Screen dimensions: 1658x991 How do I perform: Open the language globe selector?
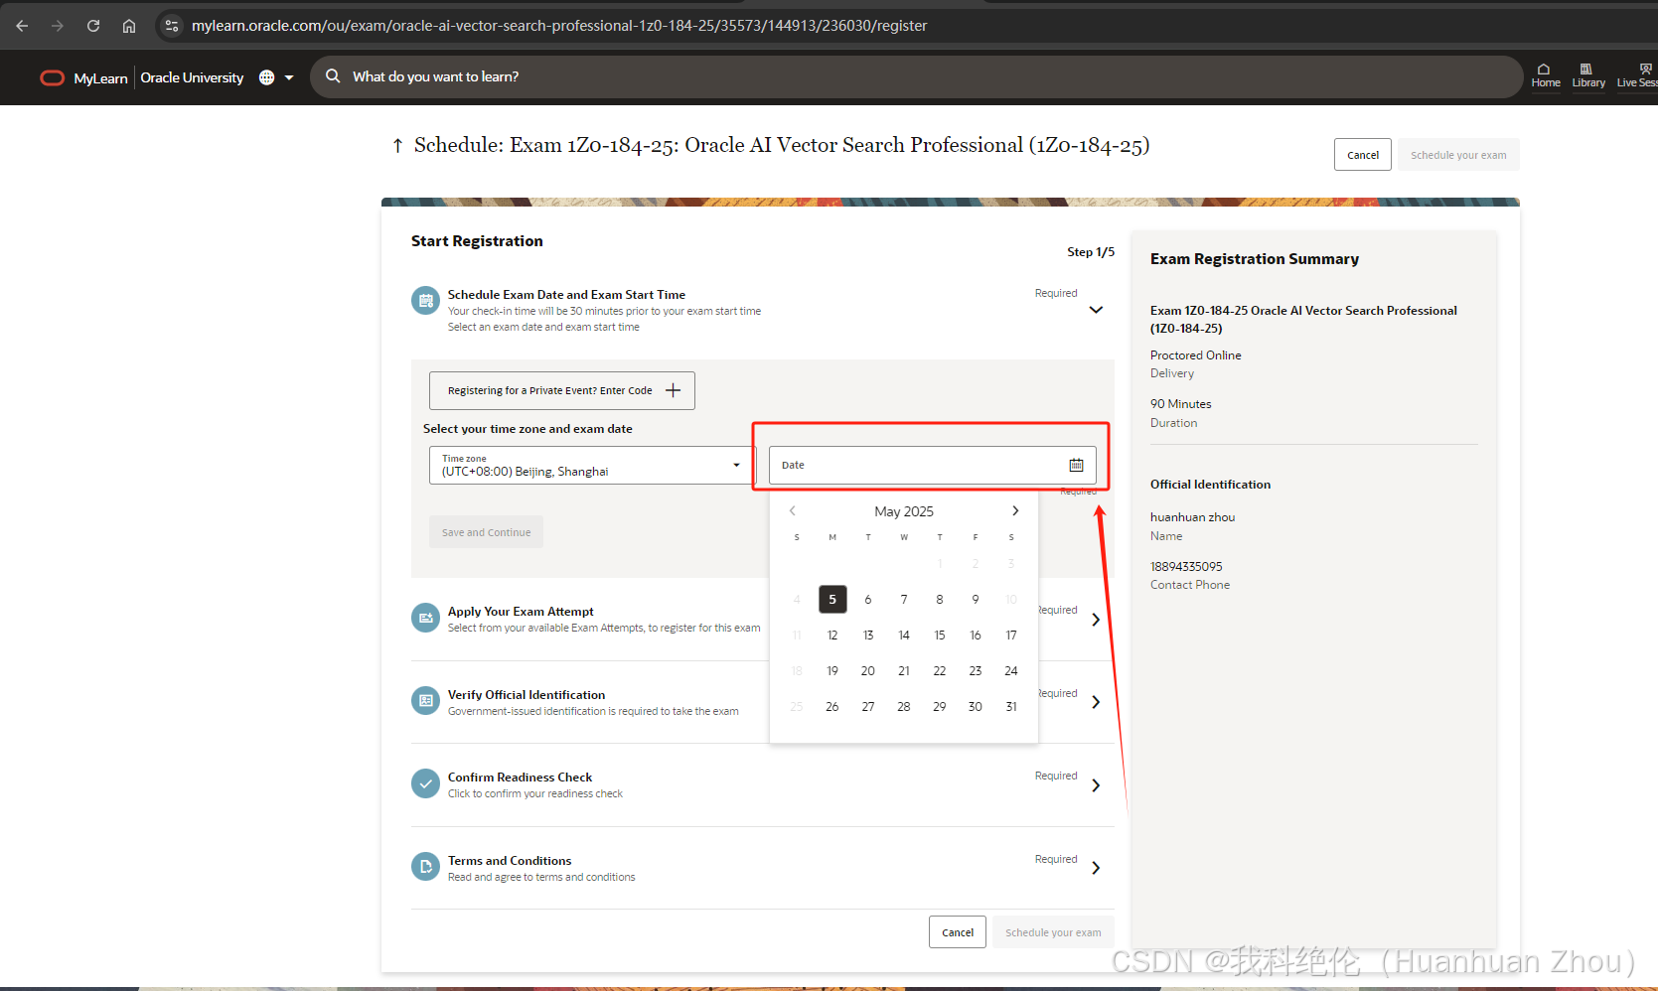pos(276,77)
